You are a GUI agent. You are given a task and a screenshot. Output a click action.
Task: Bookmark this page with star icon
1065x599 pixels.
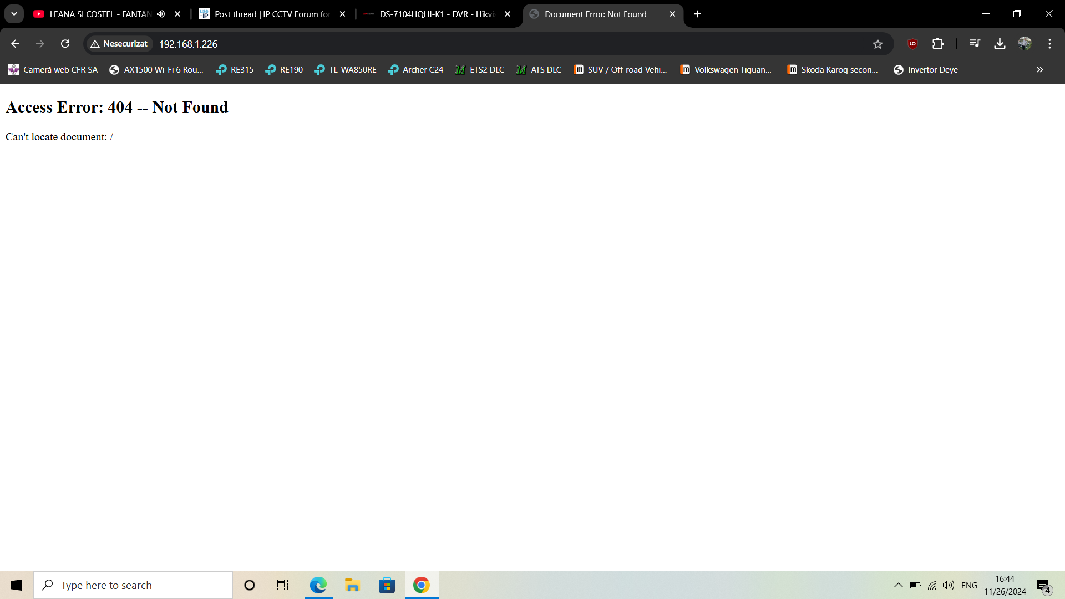point(877,44)
